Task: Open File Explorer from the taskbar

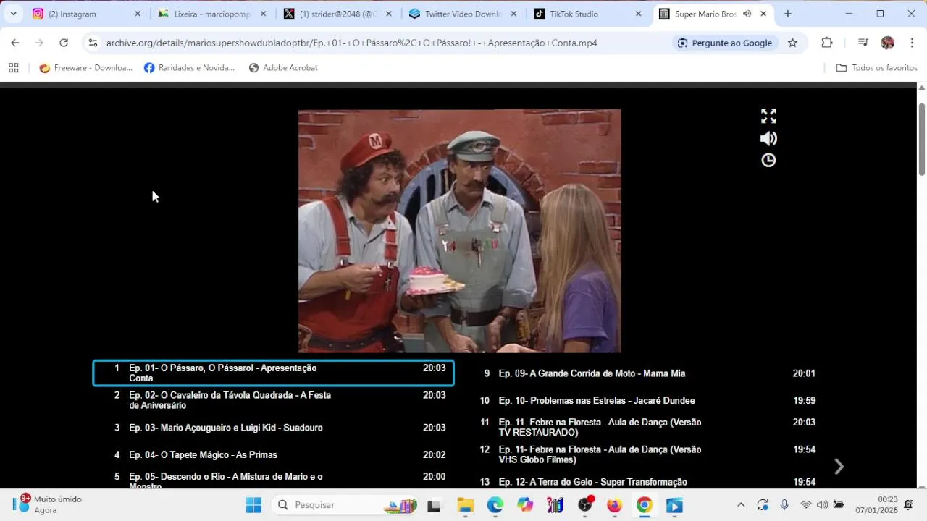Action: pyautogui.click(x=465, y=505)
